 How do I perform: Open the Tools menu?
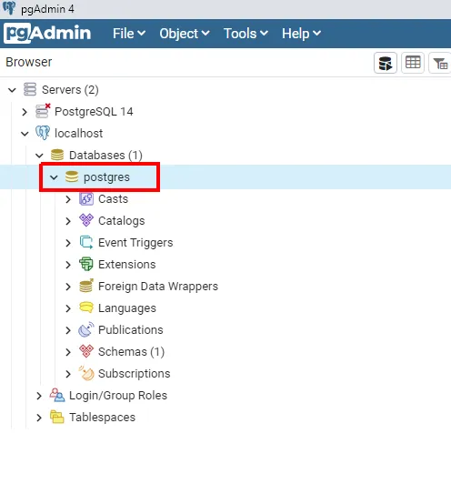coord(246,34)
